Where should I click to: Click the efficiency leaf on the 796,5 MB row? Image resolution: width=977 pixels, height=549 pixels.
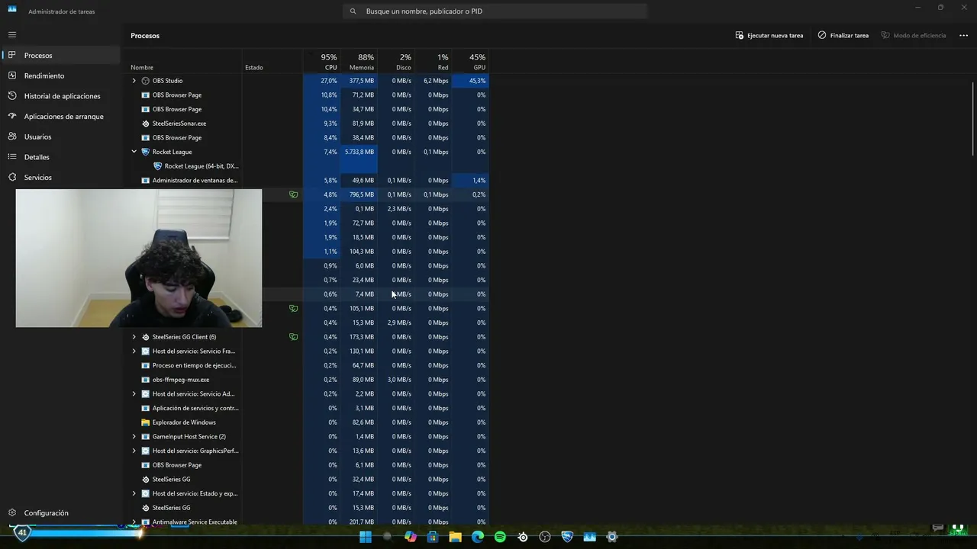(293, 194)
